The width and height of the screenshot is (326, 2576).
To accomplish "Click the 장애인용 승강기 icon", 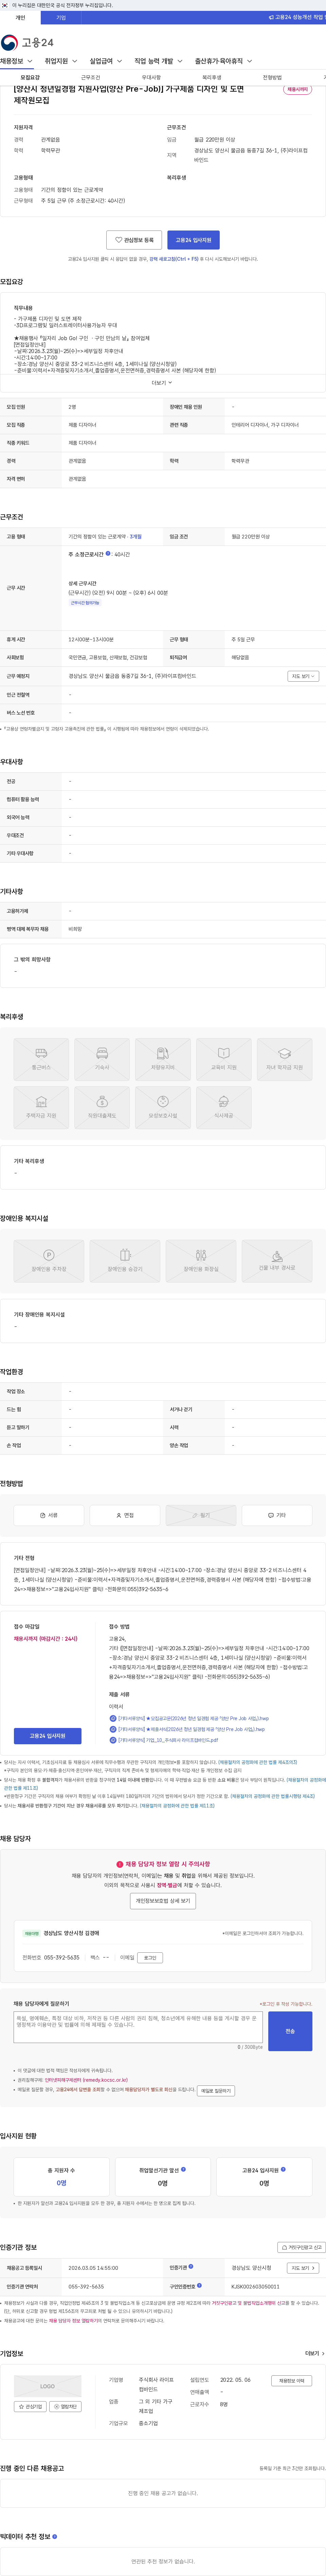I will pos(125,1261).
